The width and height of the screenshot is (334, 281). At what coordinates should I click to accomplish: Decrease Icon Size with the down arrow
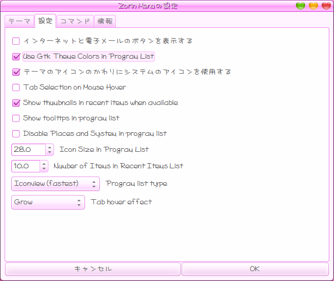[49, 152]
